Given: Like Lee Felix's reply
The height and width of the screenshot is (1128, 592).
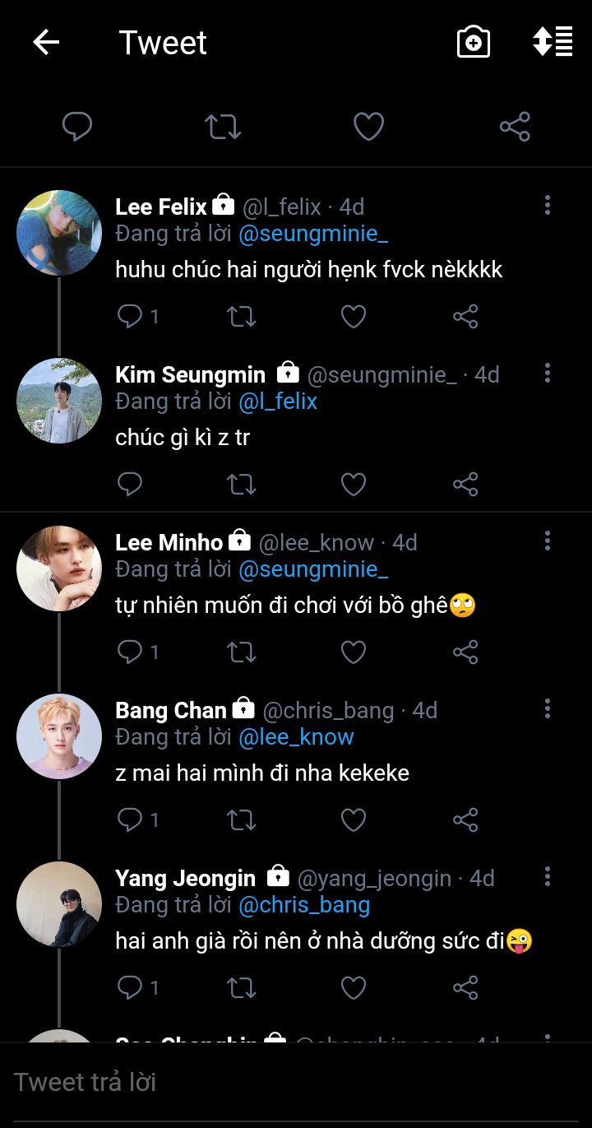Looking at the screenshot, I should point(354,316).
